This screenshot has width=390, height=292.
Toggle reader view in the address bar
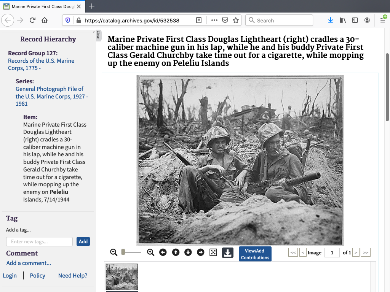click(x=199, y=21)
